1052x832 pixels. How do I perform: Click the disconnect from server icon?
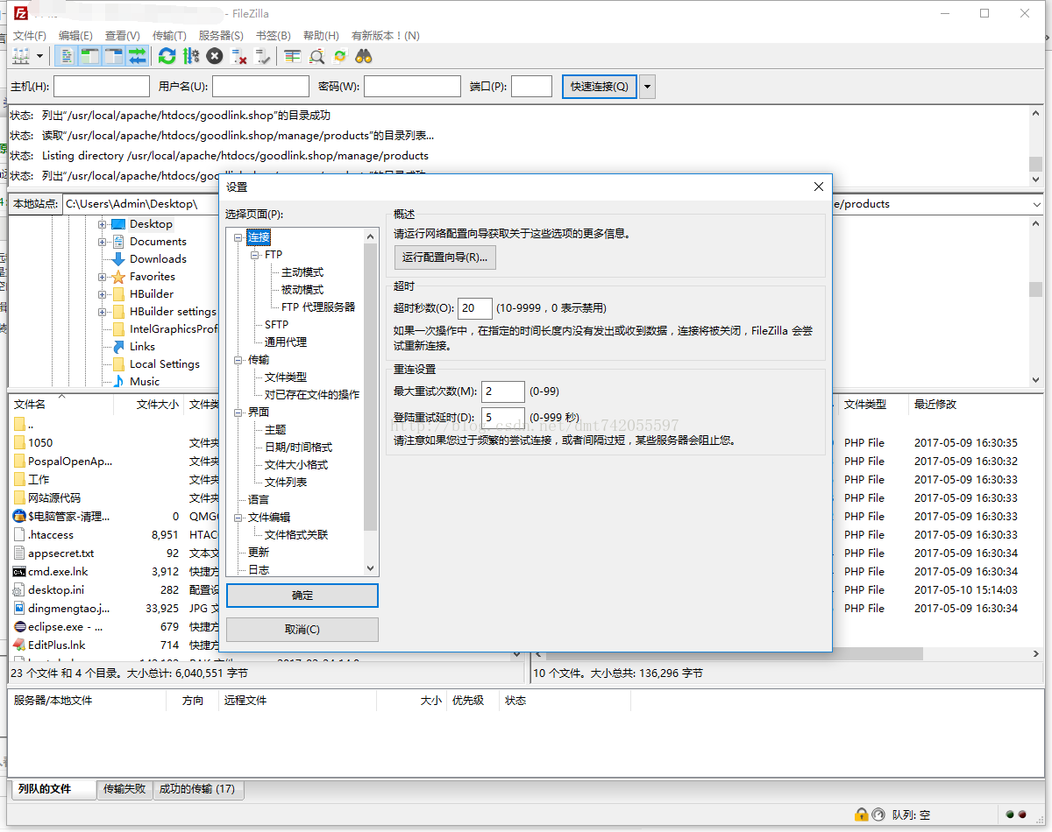(238, 56)
